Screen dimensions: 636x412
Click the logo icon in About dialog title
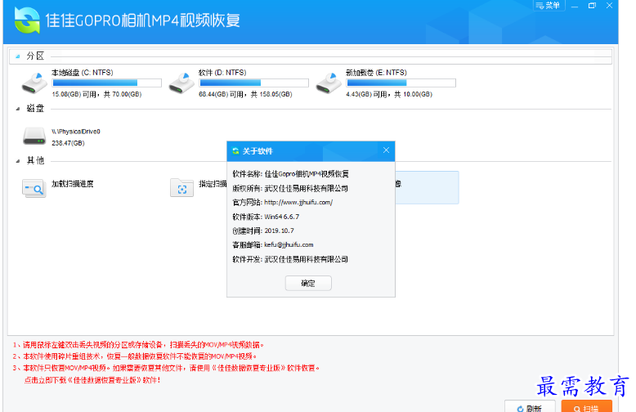point(235,151)
